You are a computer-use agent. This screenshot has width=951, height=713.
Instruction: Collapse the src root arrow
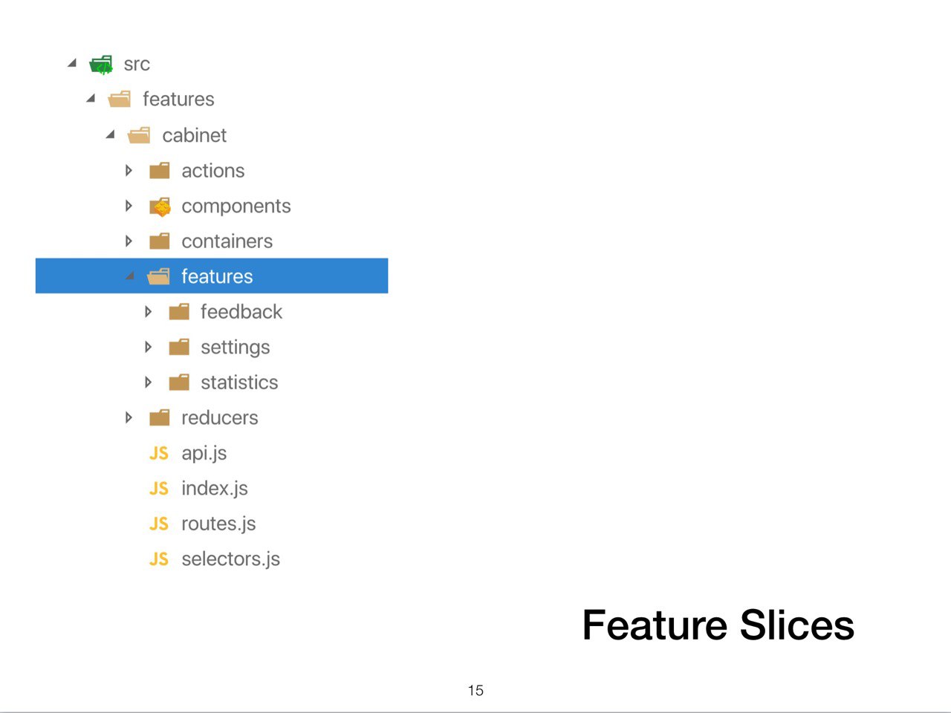(72, 63)
